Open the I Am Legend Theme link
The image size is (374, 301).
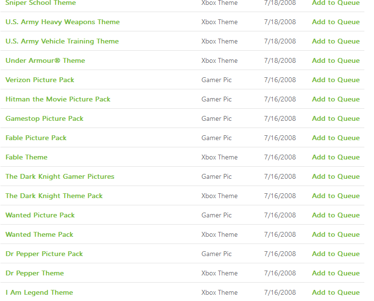tap(39, 293)
